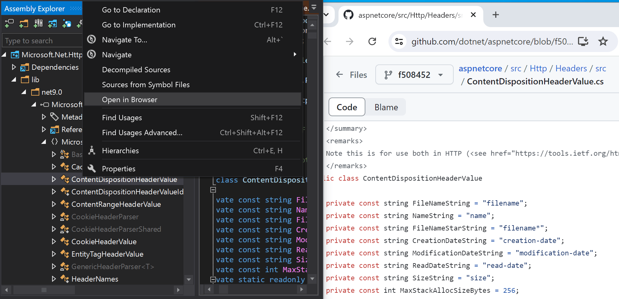Expand the ContentRangeHeaderValue class node
Image resolution: width=619 pixels, height=299 pixels.
[x=54, y=204]
